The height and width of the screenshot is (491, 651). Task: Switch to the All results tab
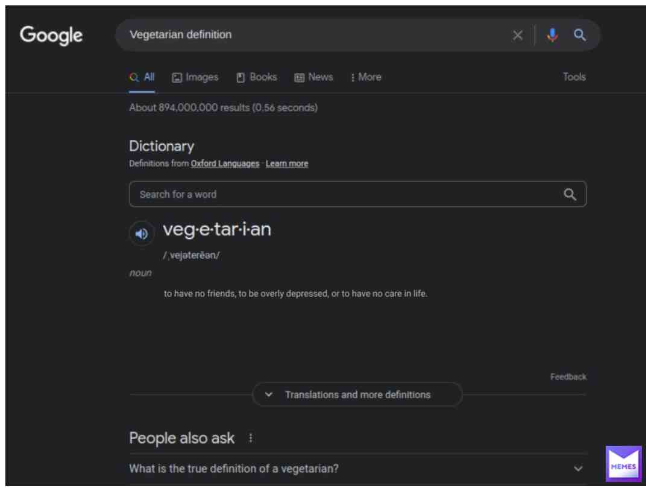142,77
